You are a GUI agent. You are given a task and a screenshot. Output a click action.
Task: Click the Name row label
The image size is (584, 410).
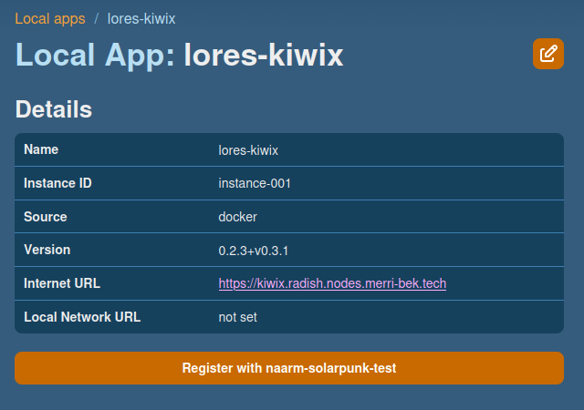point(41,149)
